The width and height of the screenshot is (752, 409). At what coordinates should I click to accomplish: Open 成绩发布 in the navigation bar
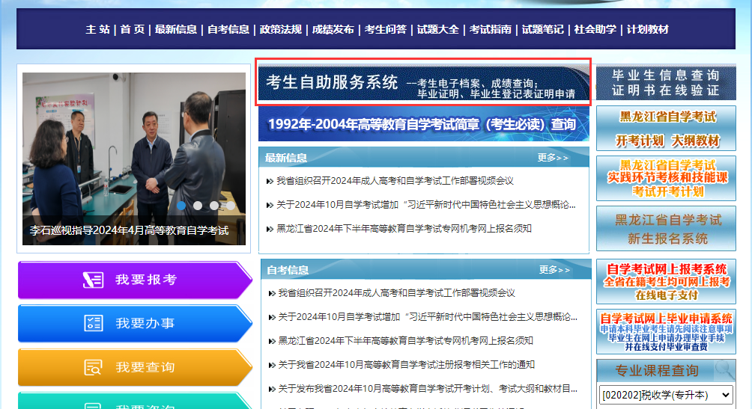(333, 29)
